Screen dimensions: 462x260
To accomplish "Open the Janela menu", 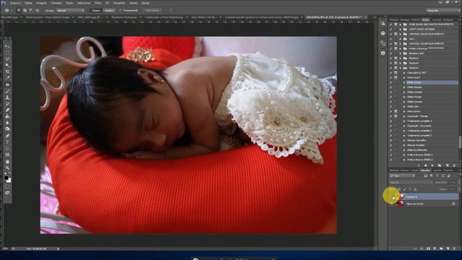I will [x=134, y=3].
